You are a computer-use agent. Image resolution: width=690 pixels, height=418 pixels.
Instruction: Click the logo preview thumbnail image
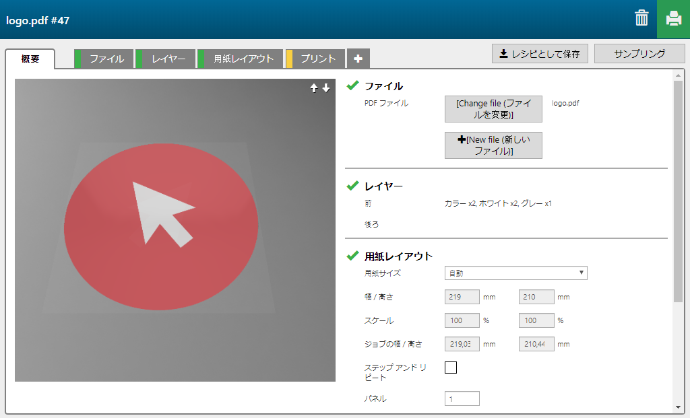click(x=175, y=230)
